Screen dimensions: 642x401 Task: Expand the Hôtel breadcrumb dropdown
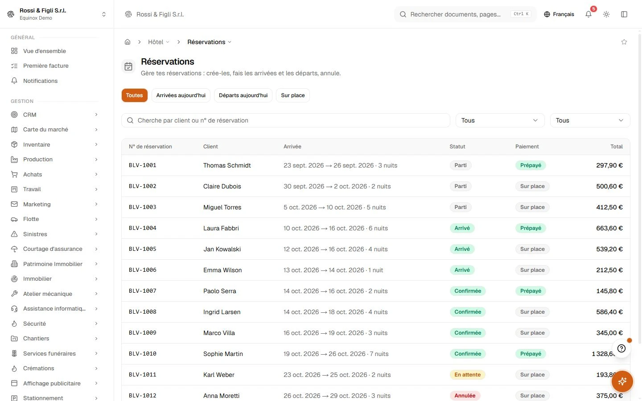click(x=159, y=42)
